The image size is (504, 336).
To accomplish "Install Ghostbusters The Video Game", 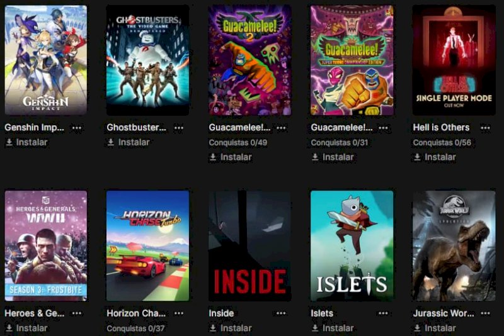I will tap(129, 142).
